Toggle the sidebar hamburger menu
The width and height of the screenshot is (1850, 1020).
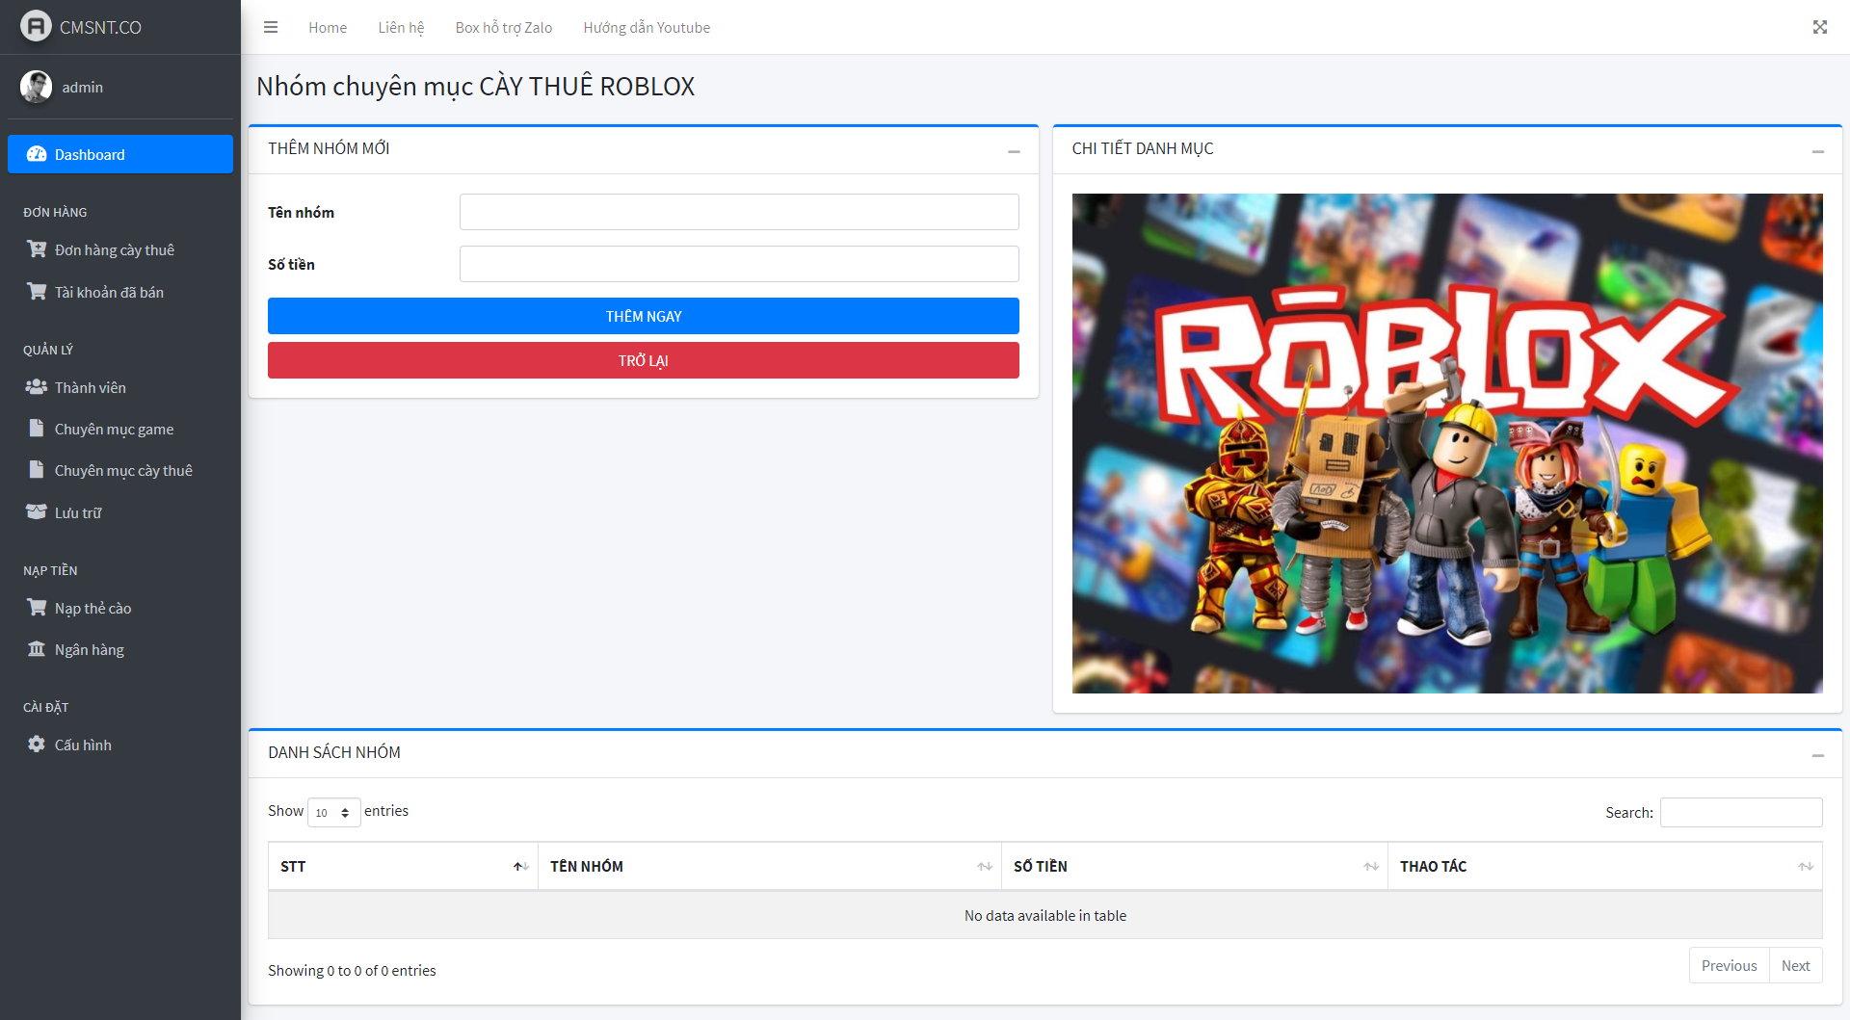click(271, 27)
